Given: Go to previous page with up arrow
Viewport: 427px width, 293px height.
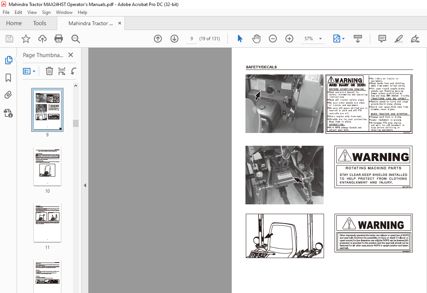Looking at the screenshot, I should point(158,39).
